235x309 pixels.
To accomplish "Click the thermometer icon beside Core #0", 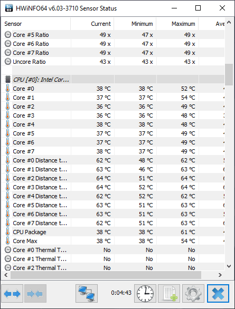I will pos(7,89).
